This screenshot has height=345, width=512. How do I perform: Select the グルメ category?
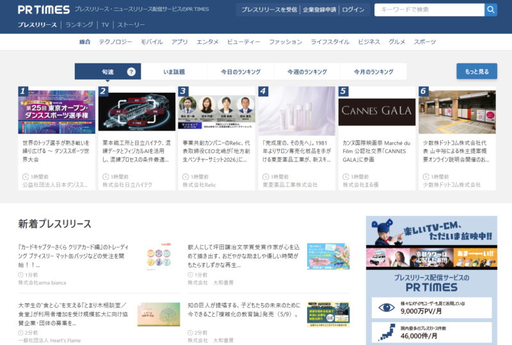click(397, 42)
